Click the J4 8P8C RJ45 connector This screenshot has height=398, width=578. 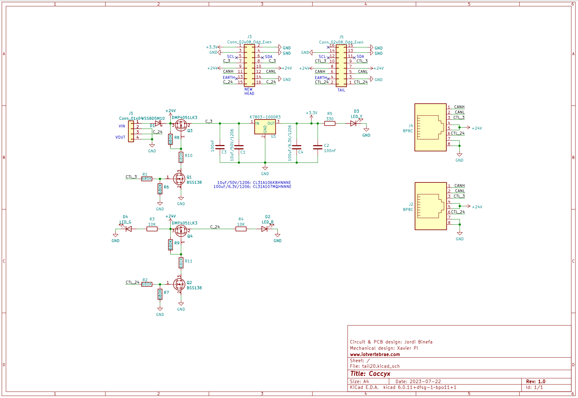click(x=430, y=127)
